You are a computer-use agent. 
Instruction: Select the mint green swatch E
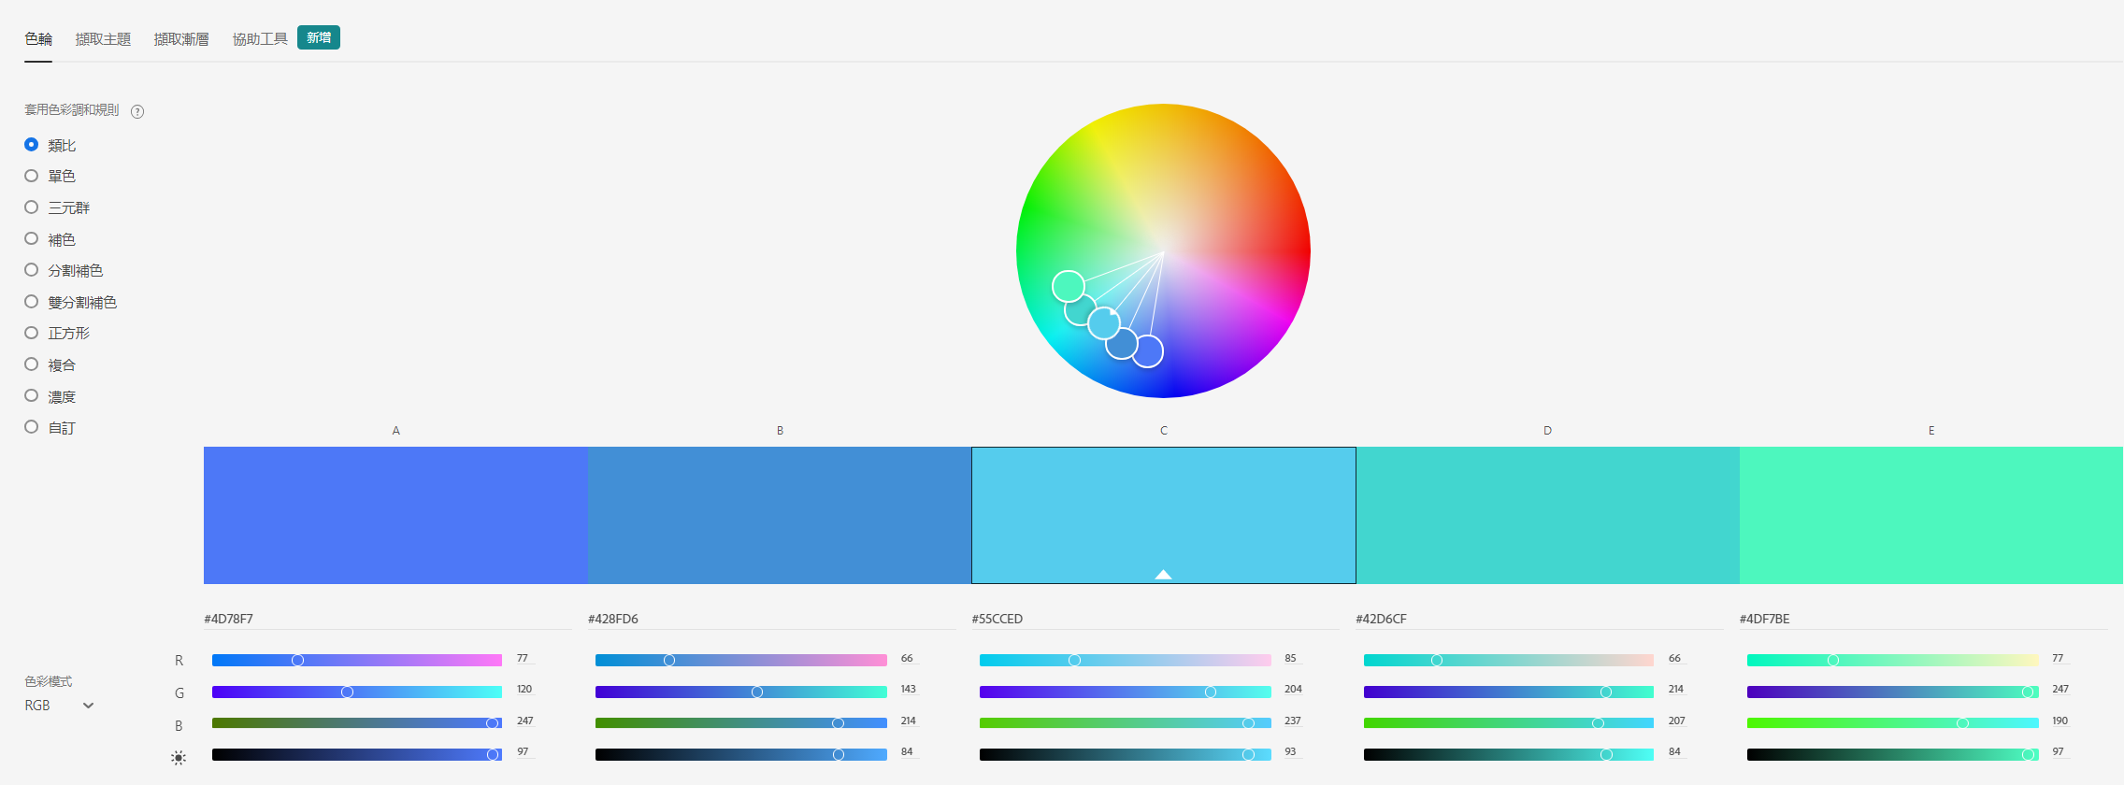coord(1931,515)
